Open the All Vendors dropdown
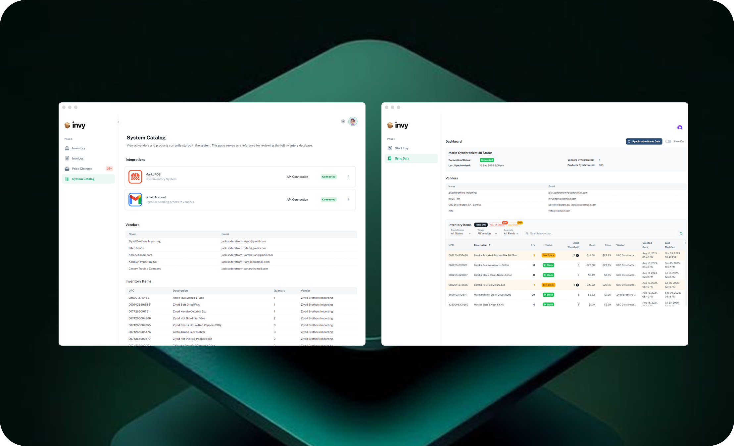This screenshot has height=446, width=734. [x=487, y=233]
